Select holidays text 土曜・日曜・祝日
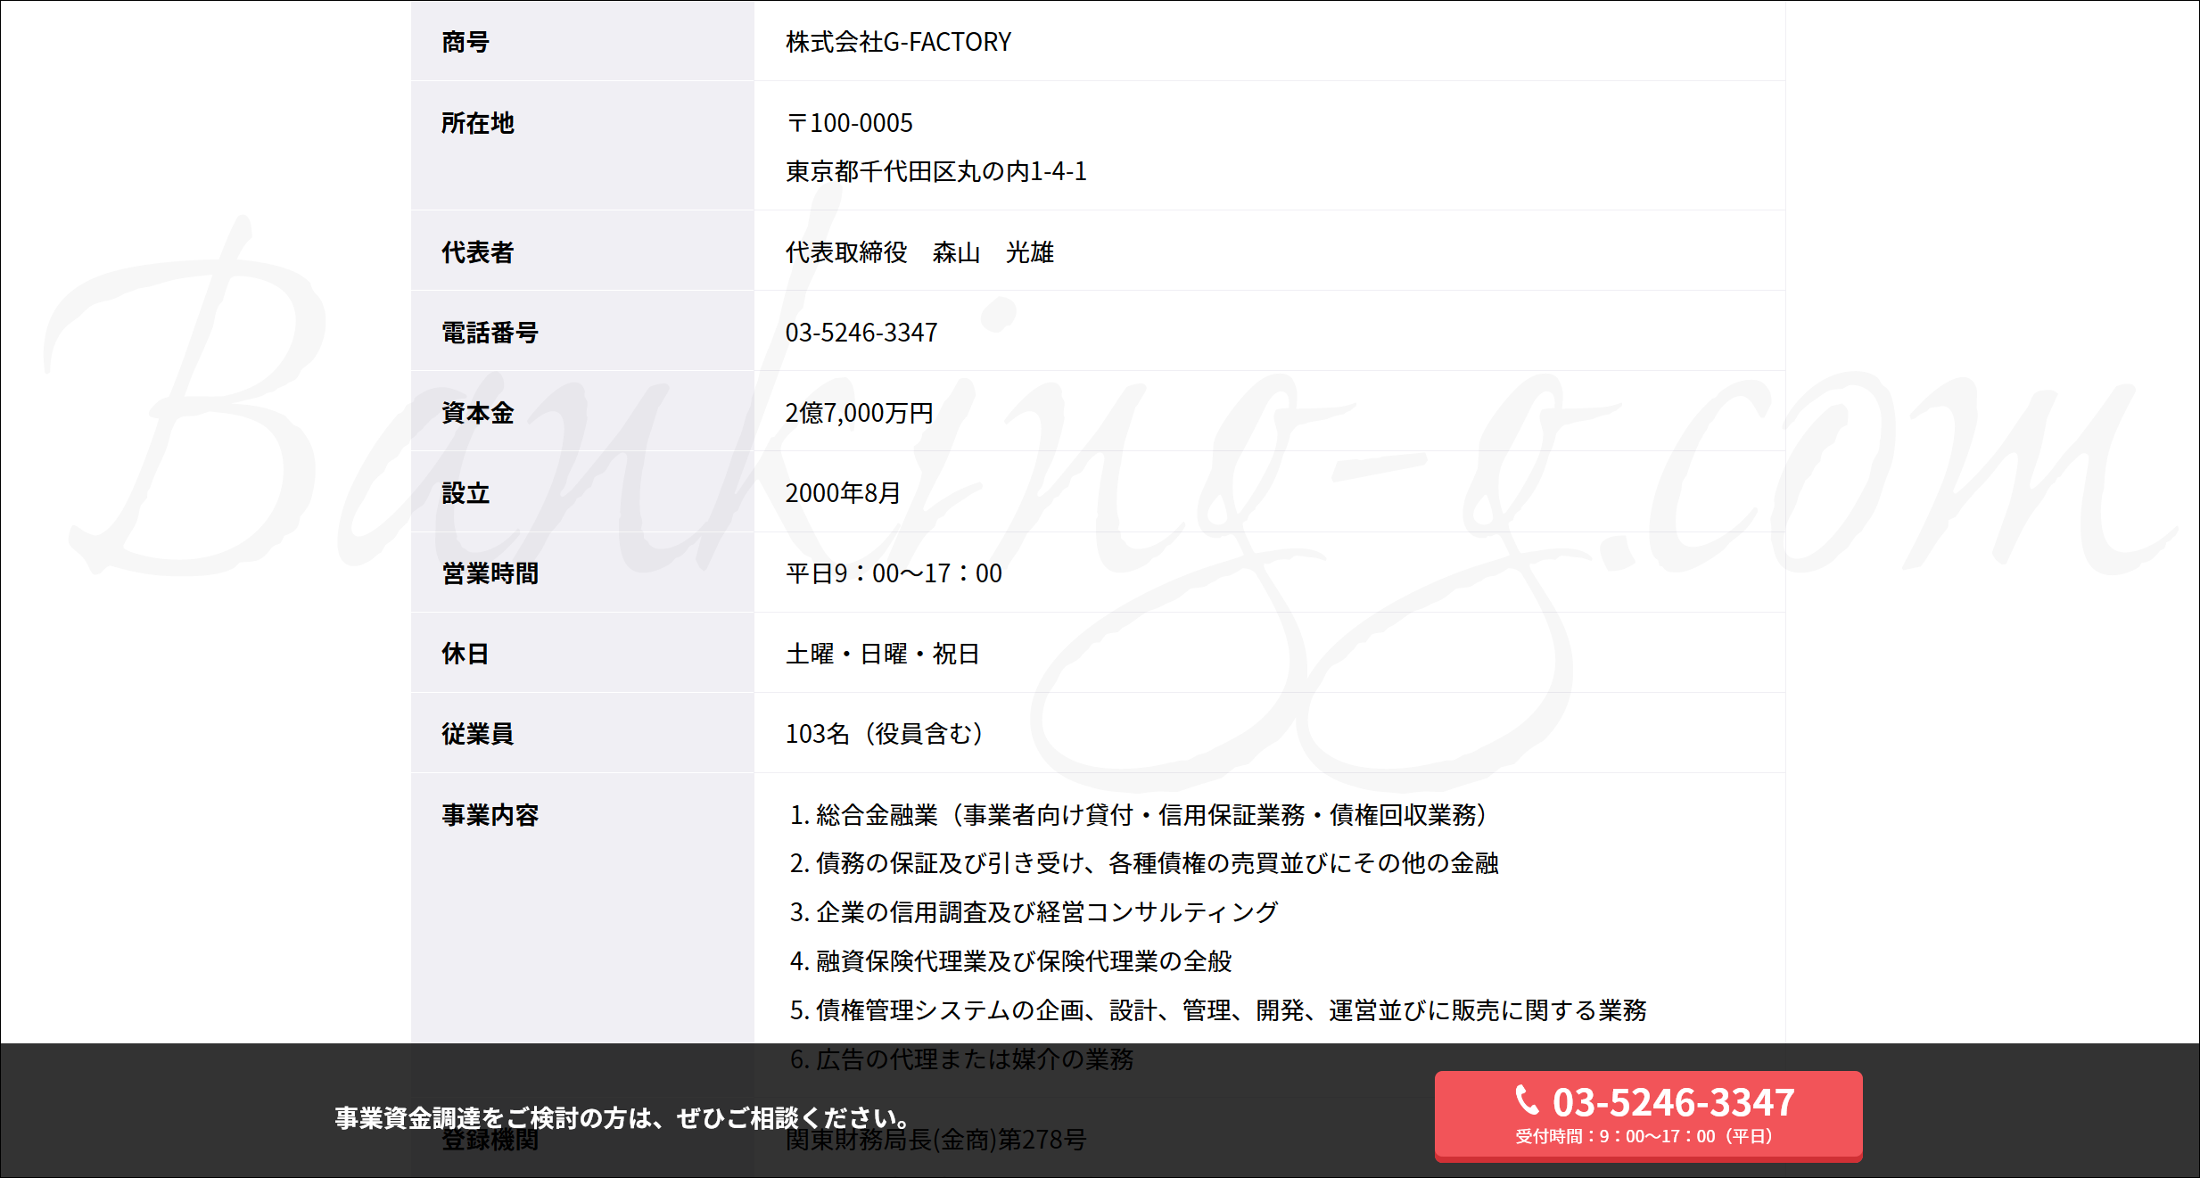 point(883,654)
